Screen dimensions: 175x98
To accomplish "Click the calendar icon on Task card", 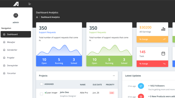I will click(x=163, y=53).
